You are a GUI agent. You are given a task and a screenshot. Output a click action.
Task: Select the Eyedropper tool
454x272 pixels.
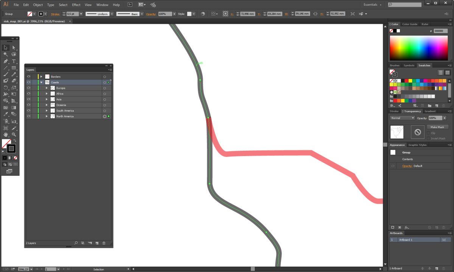point(6,114)
